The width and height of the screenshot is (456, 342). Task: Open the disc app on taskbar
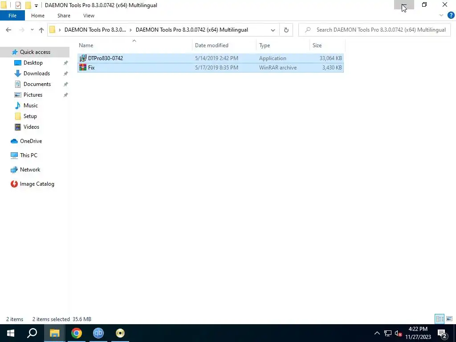[x=120, y=333]
